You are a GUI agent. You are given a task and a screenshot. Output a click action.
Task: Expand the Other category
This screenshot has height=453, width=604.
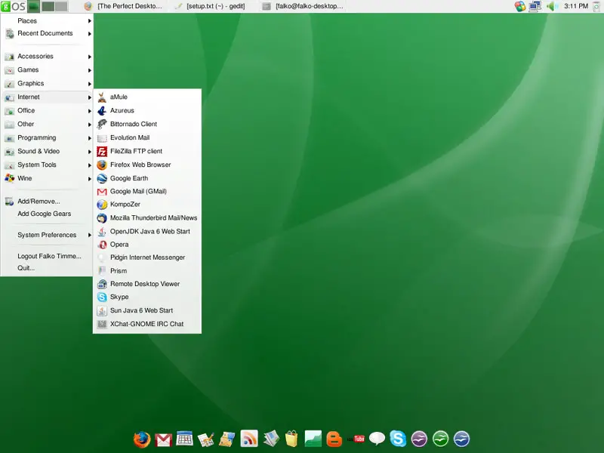click(x=47, y=124)
